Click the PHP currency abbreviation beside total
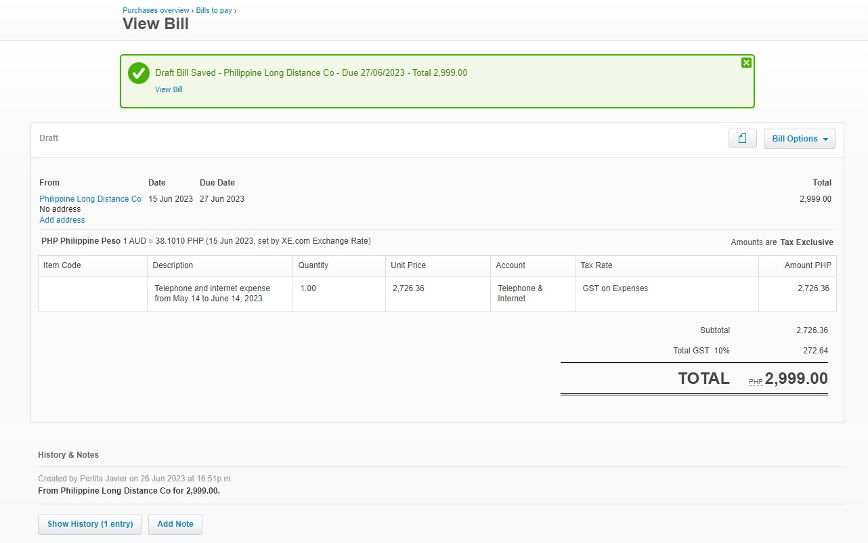868x543 pixels. point(756,382)
